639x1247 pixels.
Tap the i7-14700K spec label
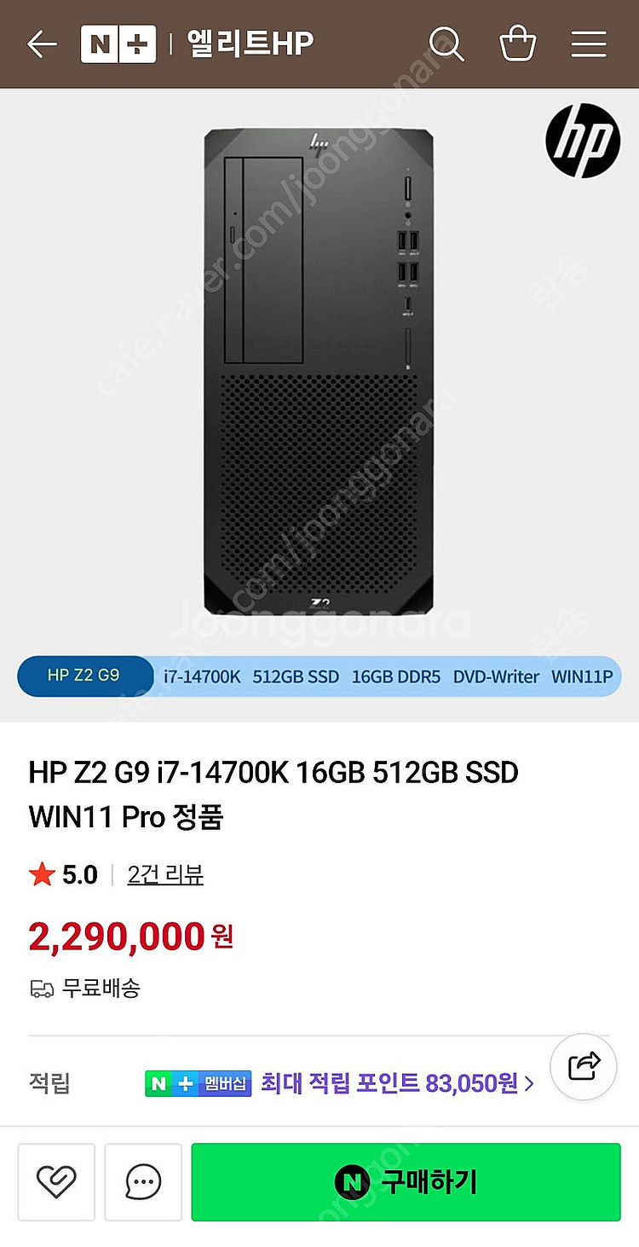pos(202,676)
